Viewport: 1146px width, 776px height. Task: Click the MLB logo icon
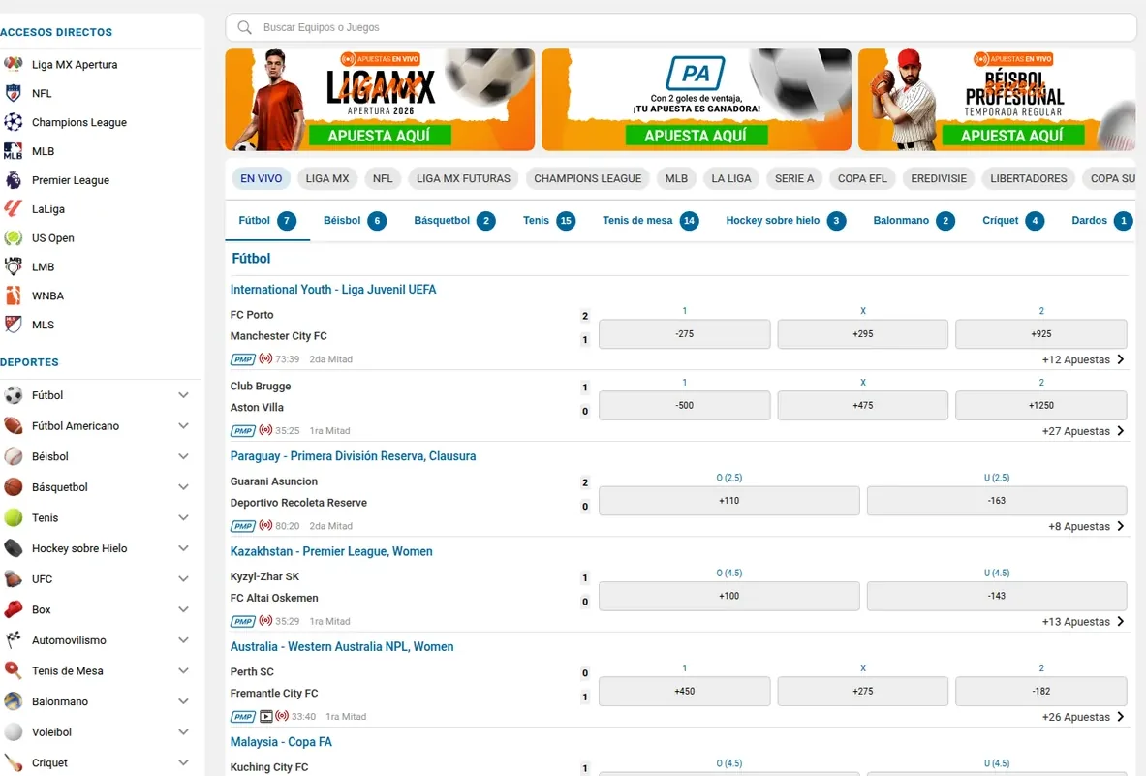click(x=14, y=151)
